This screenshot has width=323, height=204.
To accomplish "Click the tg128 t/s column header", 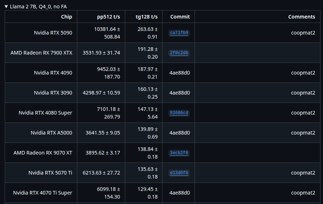I will tap(147, 17).
